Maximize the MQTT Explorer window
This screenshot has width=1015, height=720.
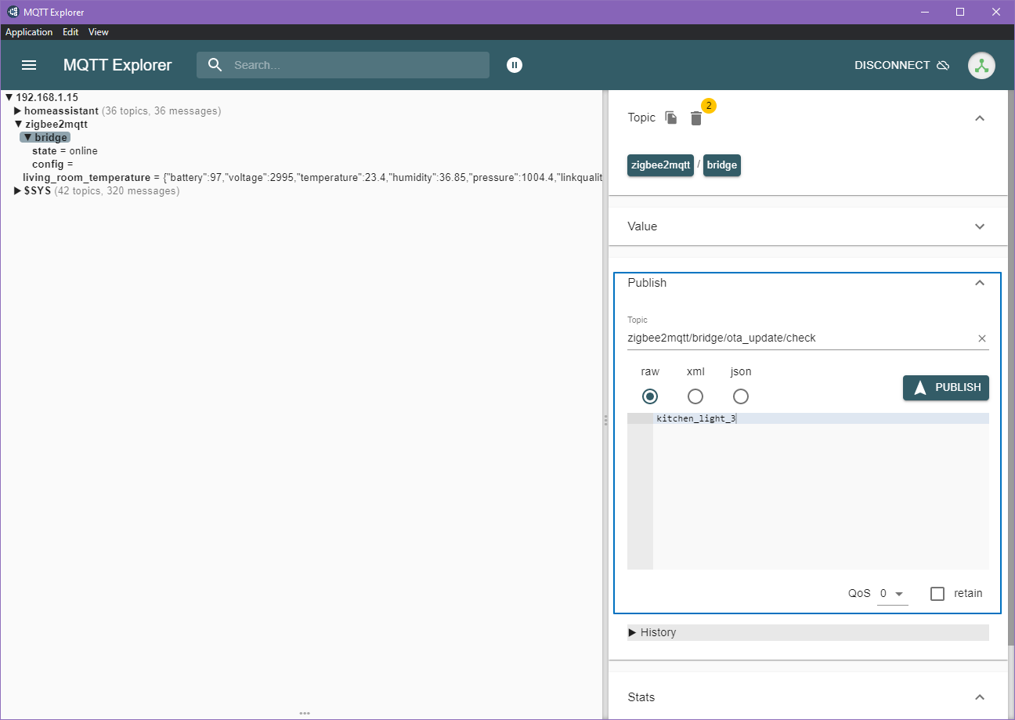tap(960, 12)
